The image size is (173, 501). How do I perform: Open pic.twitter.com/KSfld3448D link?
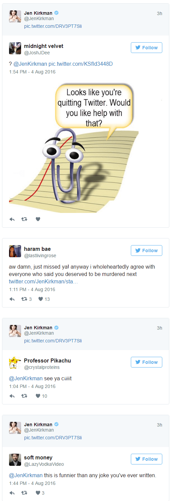pyautogui.click(x=80, y=64)
